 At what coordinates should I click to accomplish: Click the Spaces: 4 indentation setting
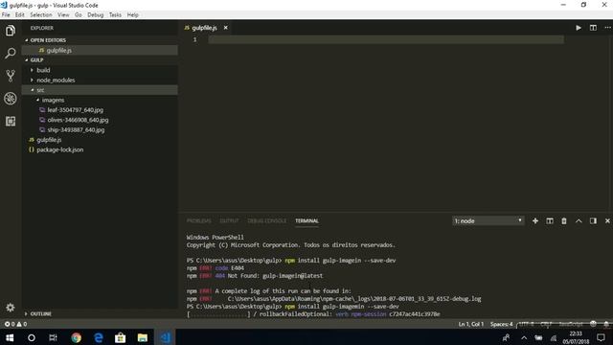tap(501, 324)
